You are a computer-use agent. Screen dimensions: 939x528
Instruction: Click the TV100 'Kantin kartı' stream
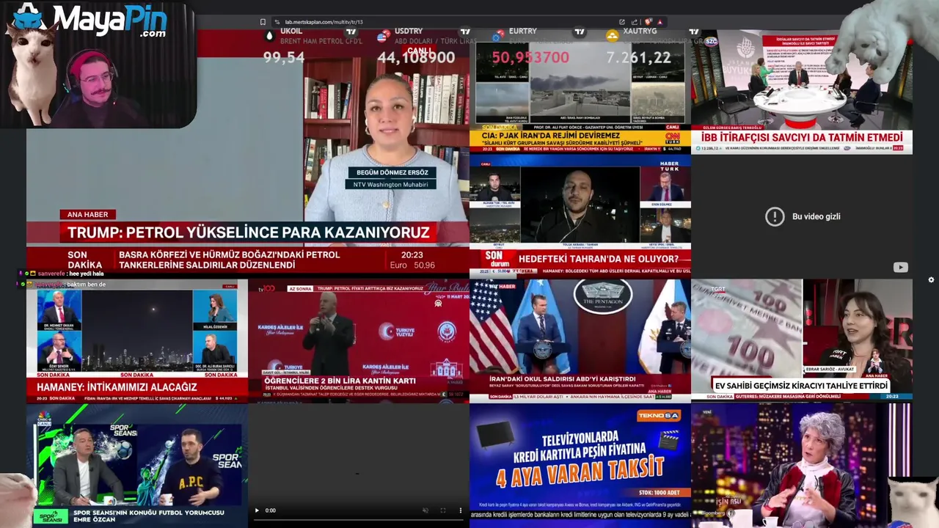tap(359, 341)
